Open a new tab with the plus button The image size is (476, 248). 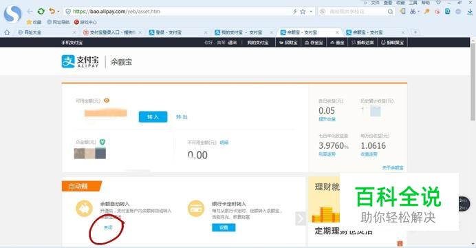pos(415,32)
